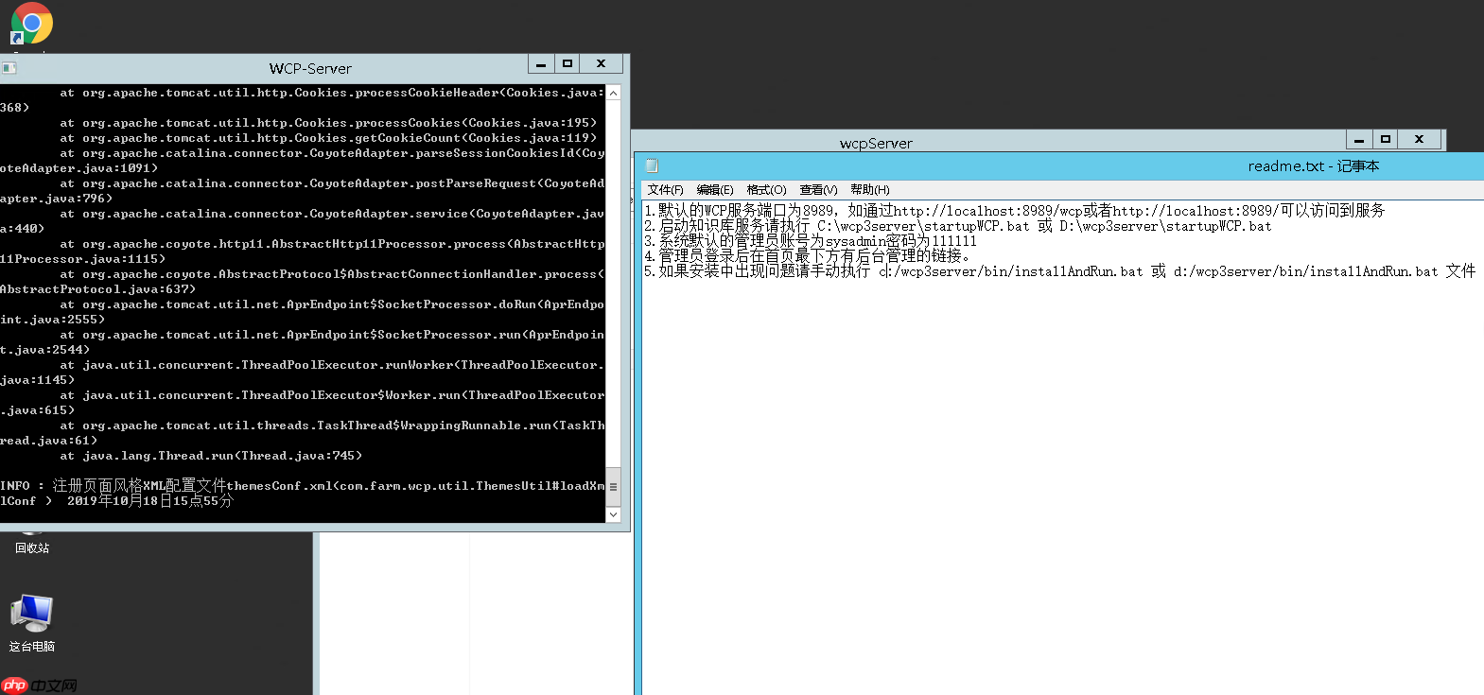Click console line with ThreadPoolExecutor.runWorker
Screen dimensions: 1484x695
point(332,365)
